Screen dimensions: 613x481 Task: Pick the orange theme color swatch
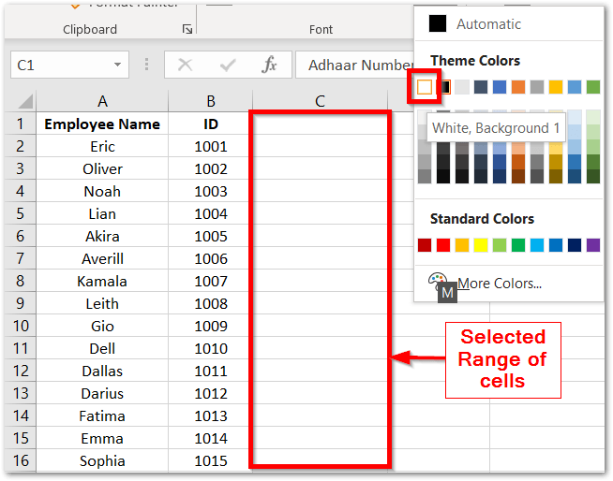pos(518,87)
